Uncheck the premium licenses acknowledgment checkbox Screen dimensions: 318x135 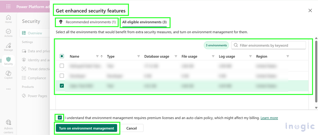click(60, 117)
